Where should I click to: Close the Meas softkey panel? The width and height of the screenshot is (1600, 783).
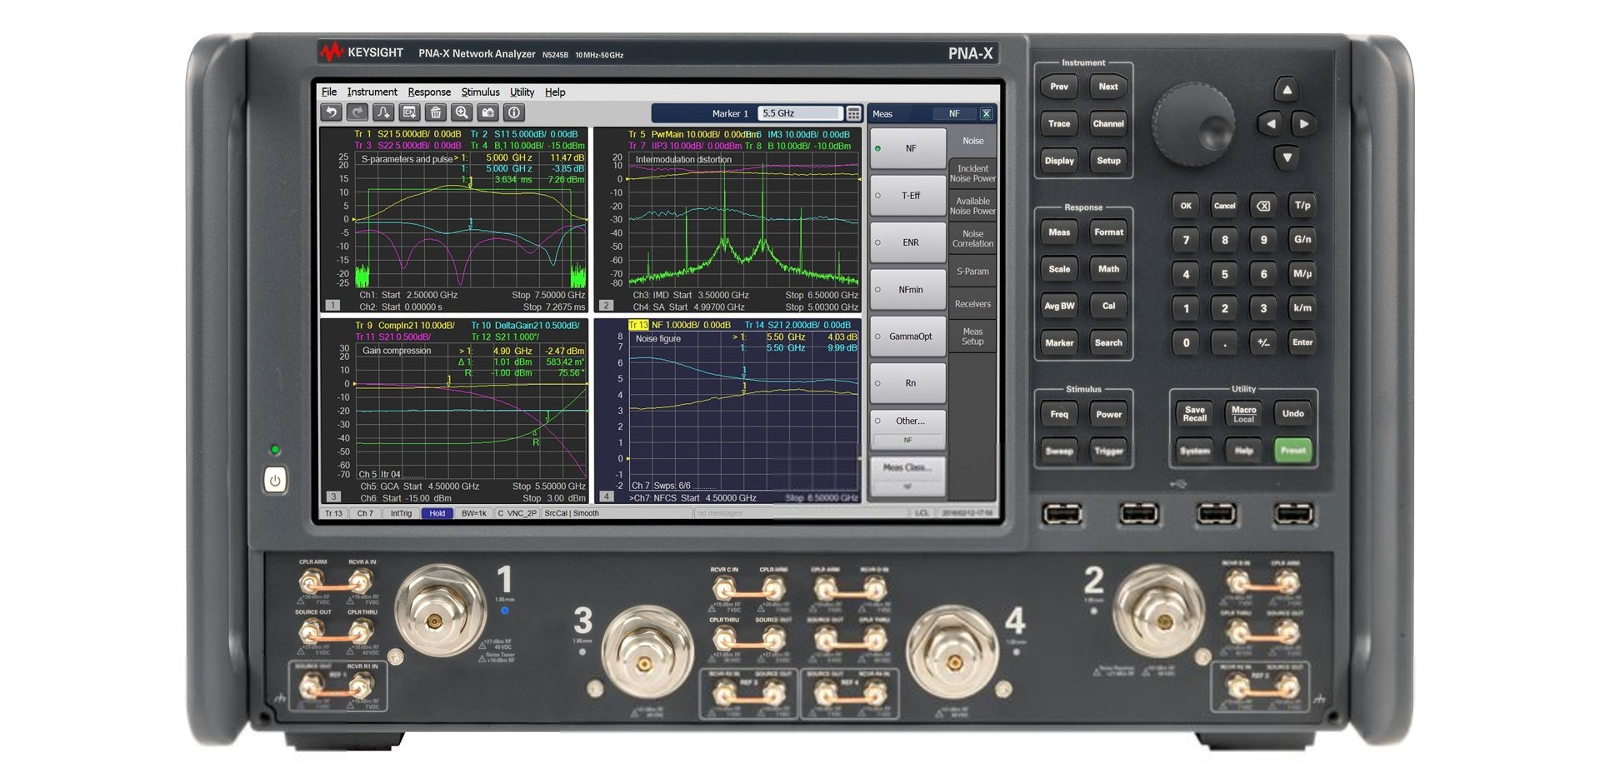point(986,114)
